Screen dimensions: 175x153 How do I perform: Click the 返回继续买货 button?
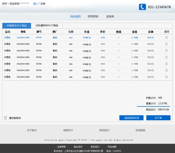(x=132, y=118)
